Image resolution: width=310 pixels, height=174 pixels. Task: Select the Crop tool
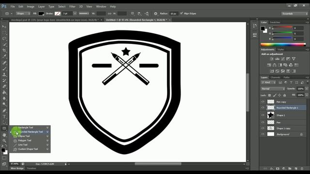point(4,50)
